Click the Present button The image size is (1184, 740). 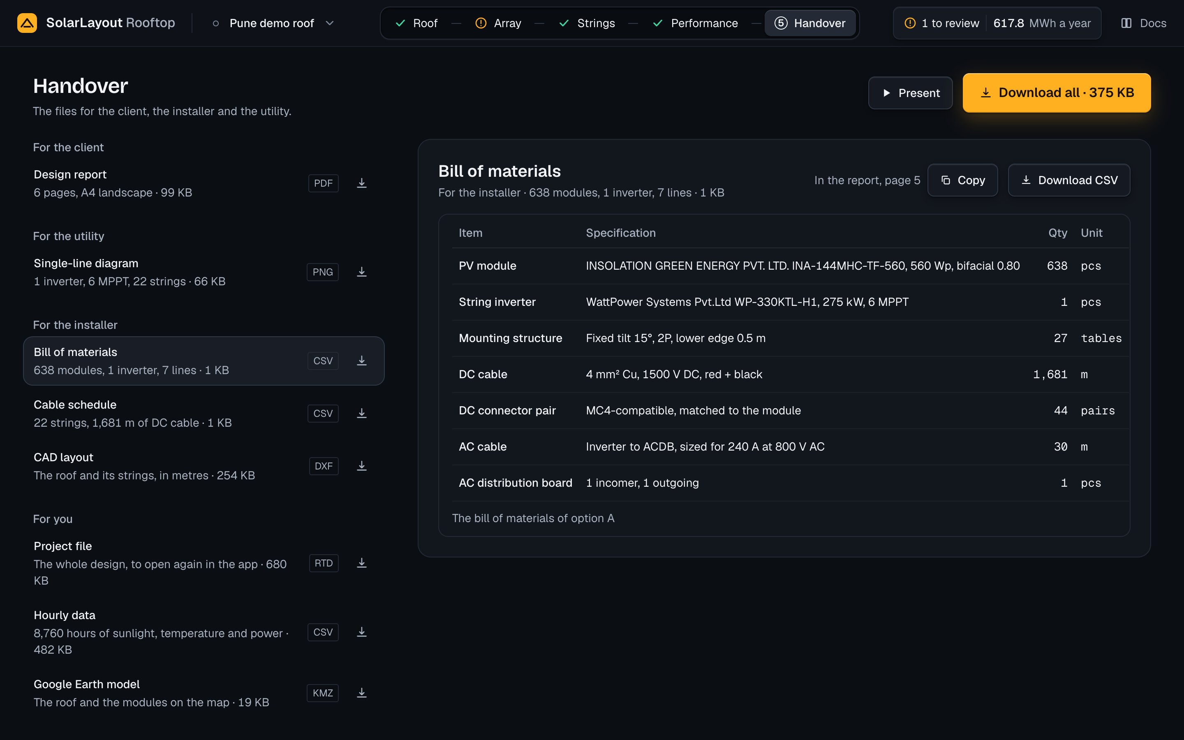click(x=910, y=93)
